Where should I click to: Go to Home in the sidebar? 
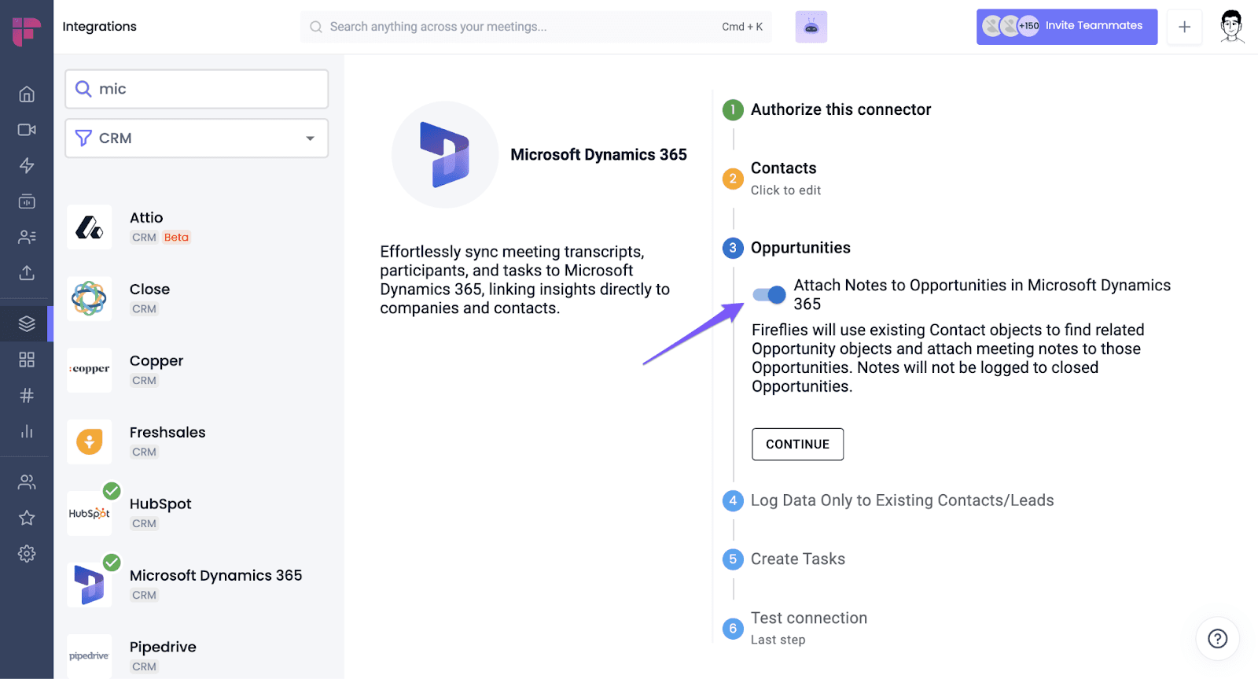[27, 94]
